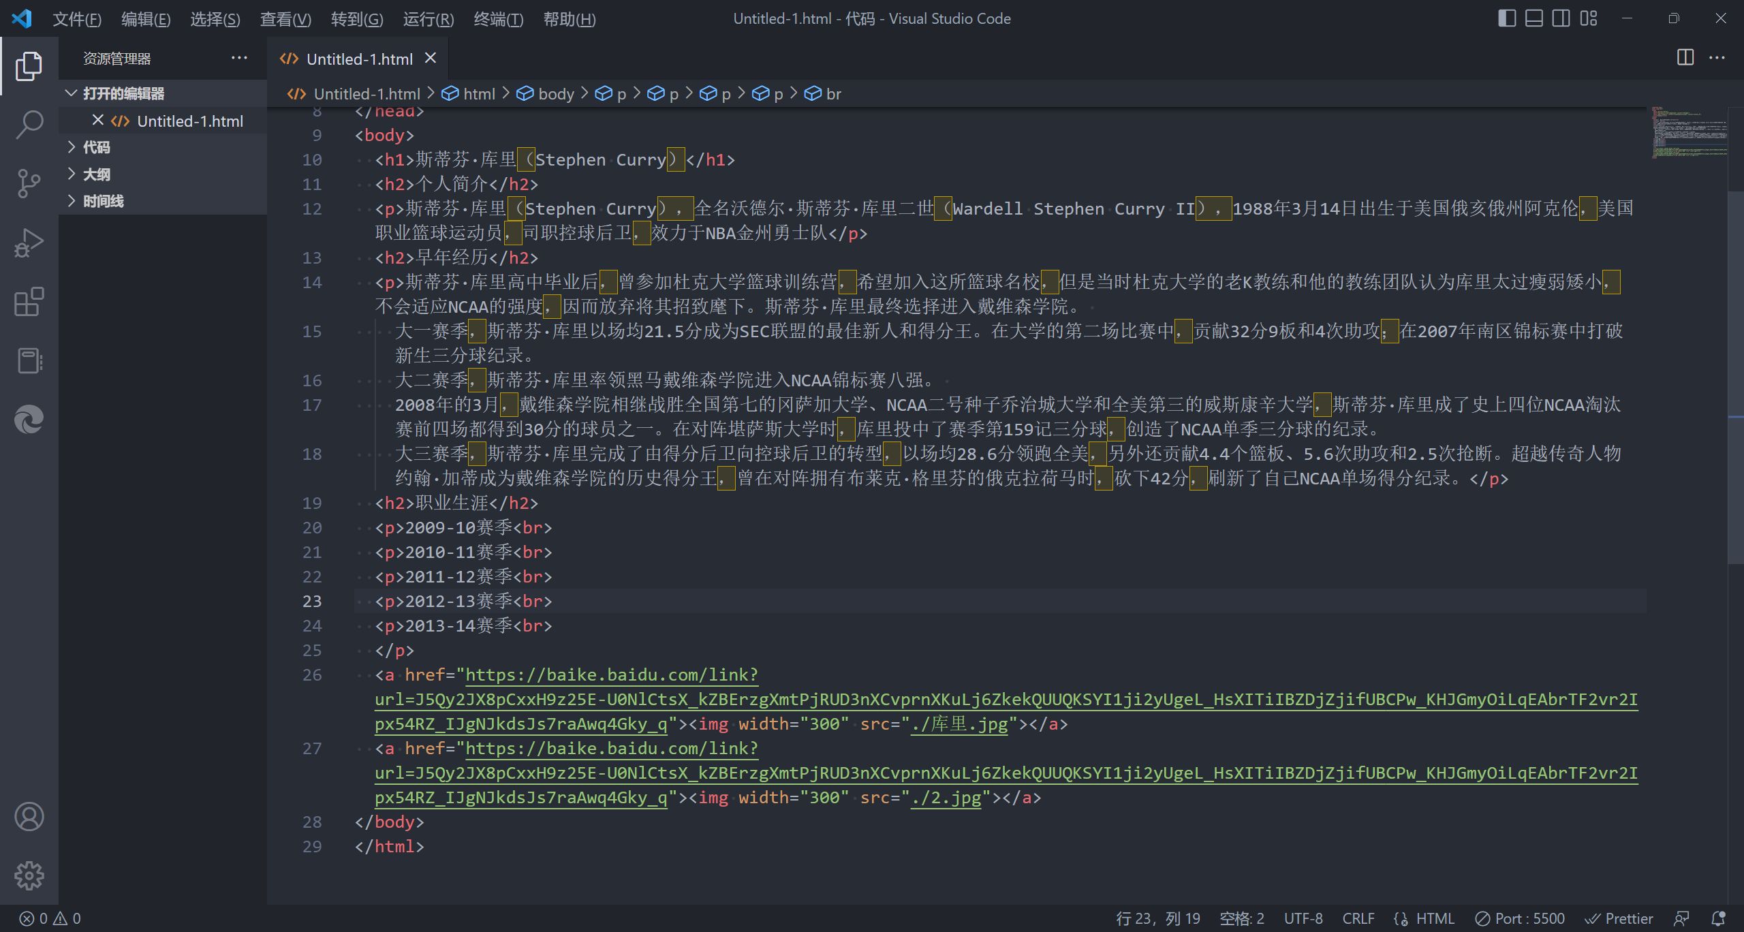Expand the 大纲 outline section
1744x932 pixels.
pos(96,174)
